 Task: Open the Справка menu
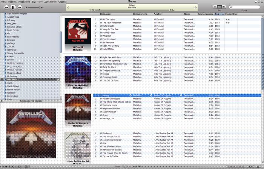(x=62, y=2)
